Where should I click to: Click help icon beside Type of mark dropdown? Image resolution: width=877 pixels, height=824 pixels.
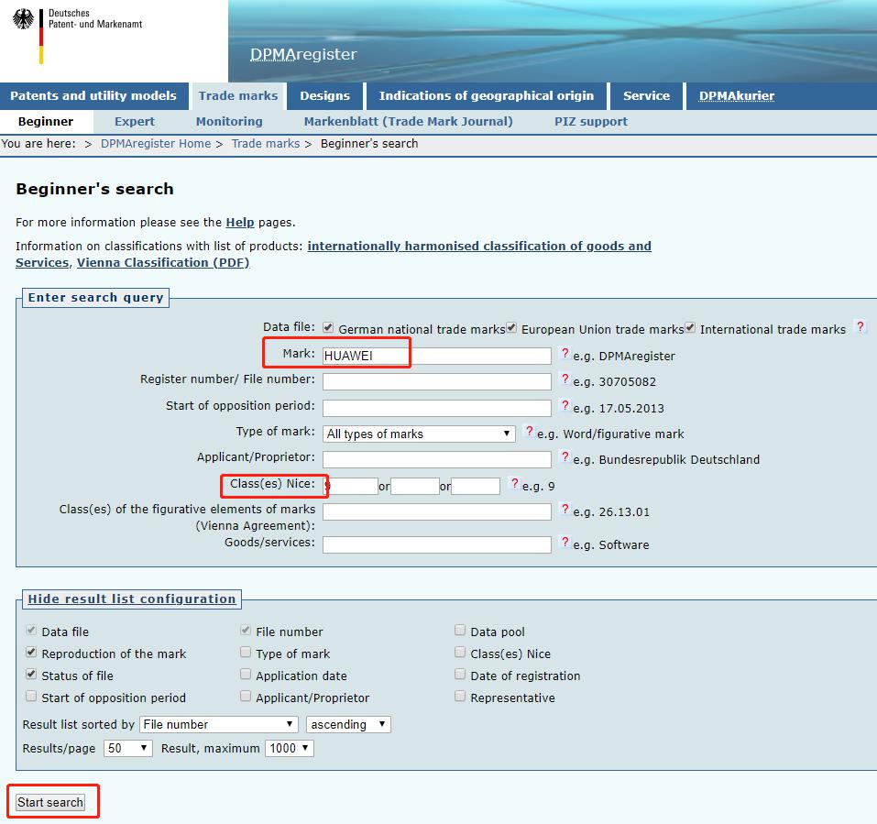[529, 432]
